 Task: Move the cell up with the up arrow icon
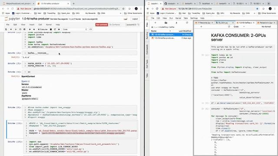[x=30, y=29]
